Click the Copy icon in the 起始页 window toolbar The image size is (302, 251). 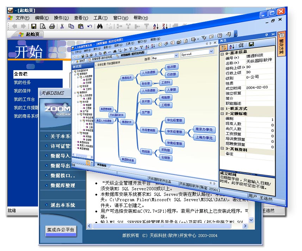pyautogui.click(x=71, y=26)
